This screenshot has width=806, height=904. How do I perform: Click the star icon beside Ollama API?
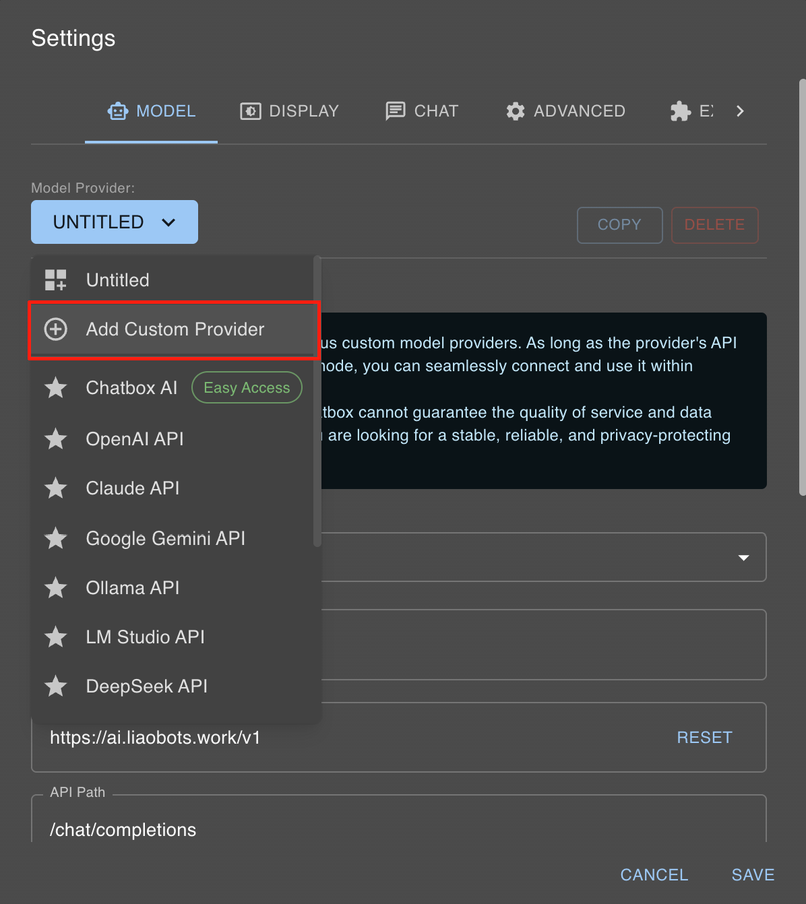click(55, 587)
